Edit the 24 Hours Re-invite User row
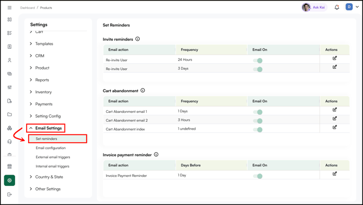 click(334, 58)
